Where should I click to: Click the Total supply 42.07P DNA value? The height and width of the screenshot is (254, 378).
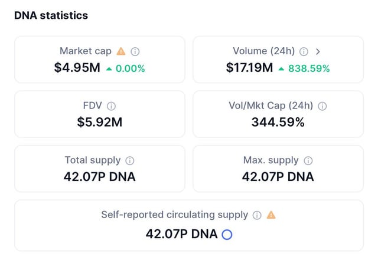coord(99,177)
